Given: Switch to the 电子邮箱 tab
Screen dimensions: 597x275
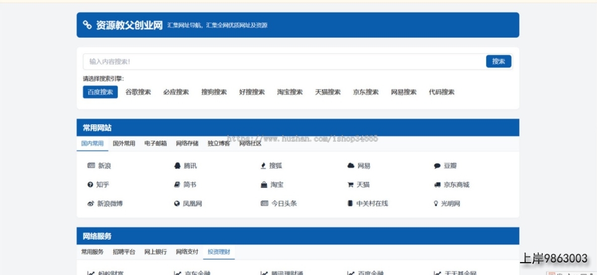Looking at the screenshot, I should point(155,144).
